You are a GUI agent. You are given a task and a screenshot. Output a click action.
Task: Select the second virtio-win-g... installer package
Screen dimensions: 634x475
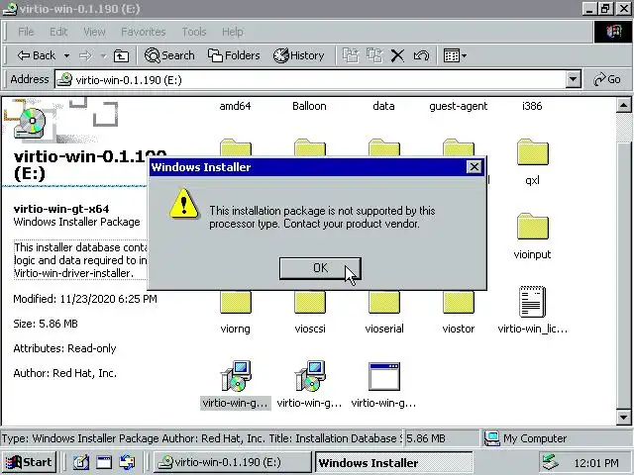(310, 385)
